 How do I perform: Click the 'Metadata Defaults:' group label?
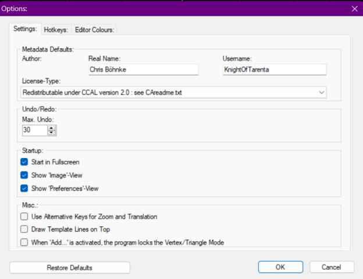pyautogui.click(x=48, y=49)
